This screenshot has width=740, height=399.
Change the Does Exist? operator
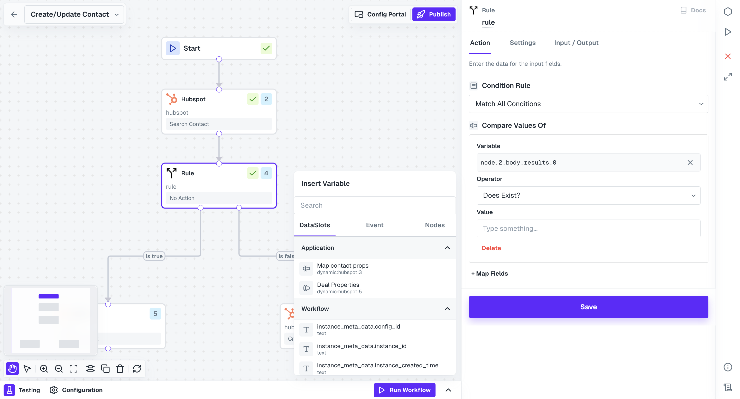click(588, 195)
